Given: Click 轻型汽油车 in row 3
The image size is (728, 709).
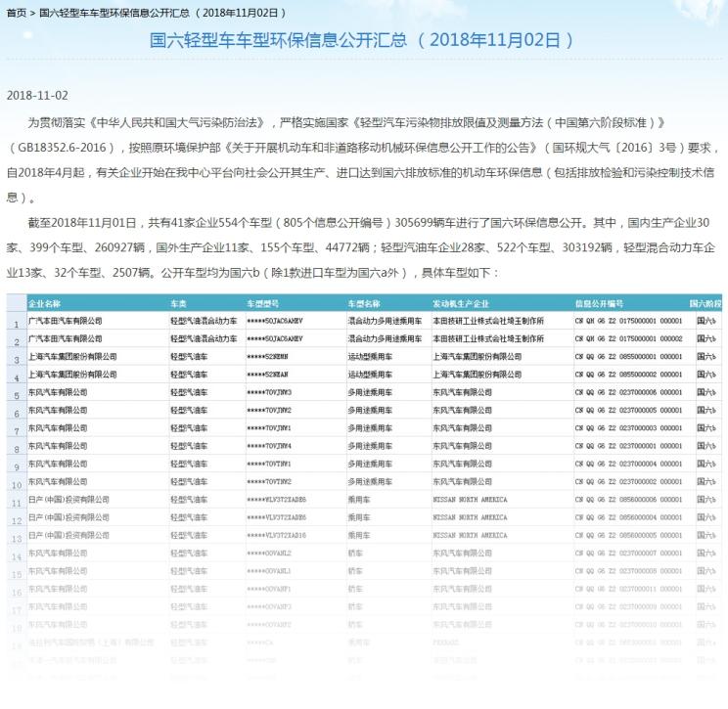Looking at the screenshot, I should click(189, 356).
